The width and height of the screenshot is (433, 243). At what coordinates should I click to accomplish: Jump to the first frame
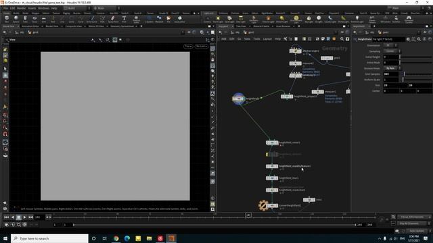click(6, 217)
